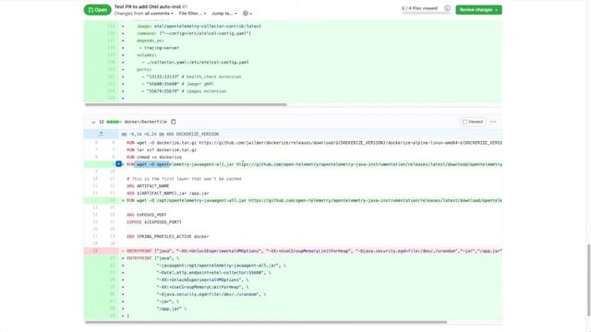591x332 pixels.
Task: Open the Review changes dropdown
Action: 478,10
